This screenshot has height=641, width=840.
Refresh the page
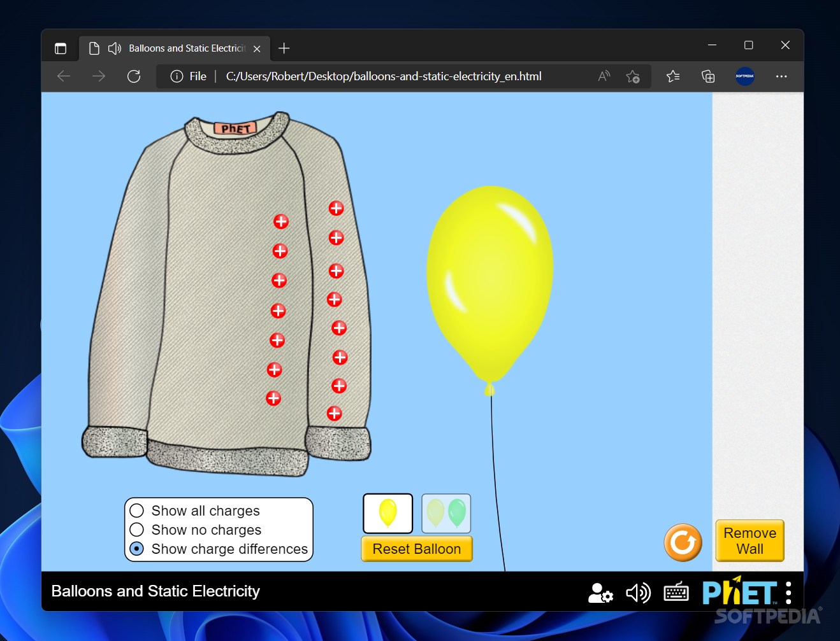134,76
